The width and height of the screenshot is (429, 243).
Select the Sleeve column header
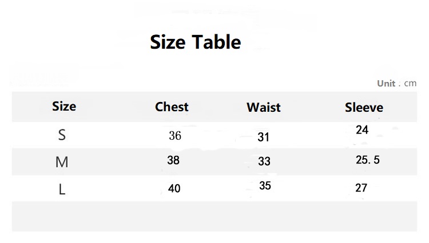[x=364, y=107]
